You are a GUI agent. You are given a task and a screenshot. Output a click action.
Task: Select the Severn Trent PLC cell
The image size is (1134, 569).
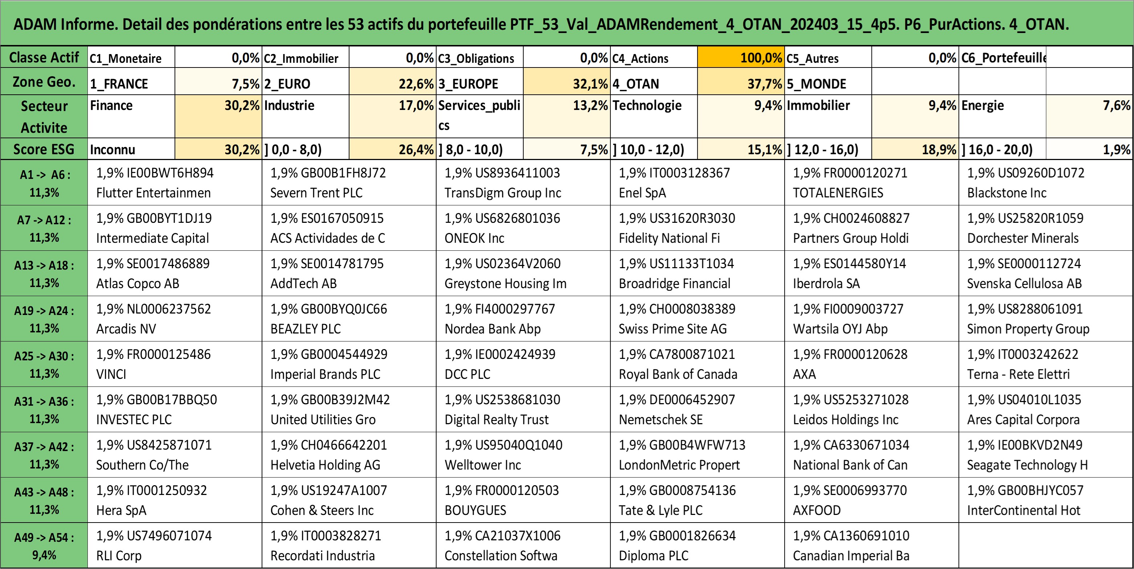[349, 183]
